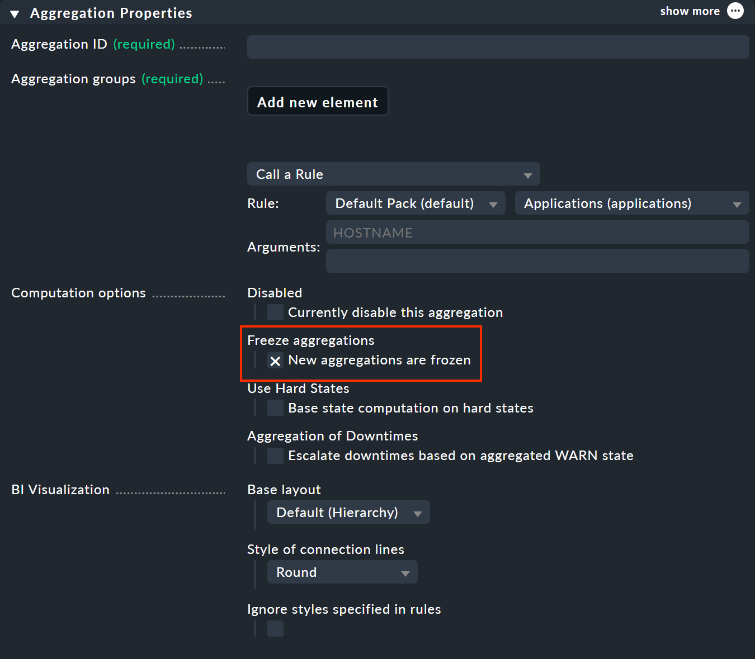755x659 pixels.
Task: Click the dropdown arrow on Default Pack
Action: (x=493, y=203)
